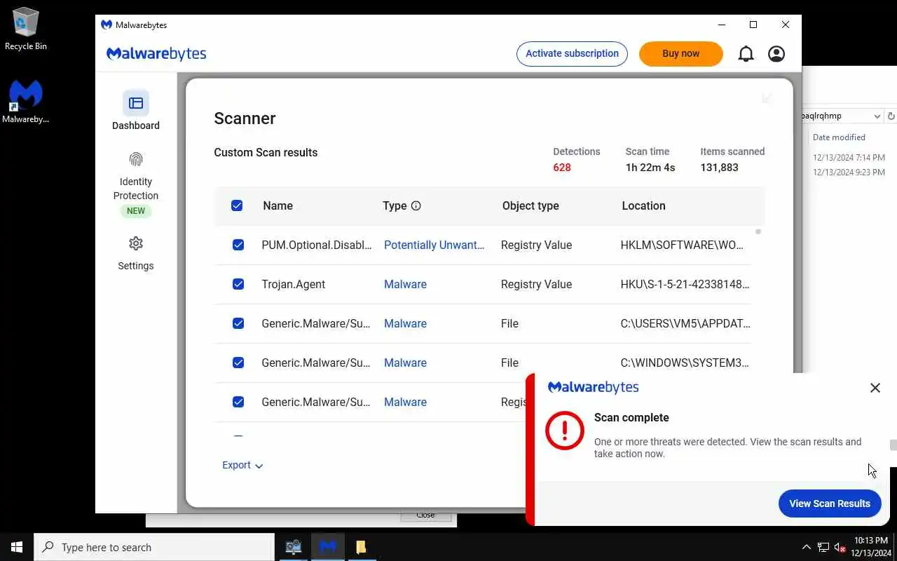Click the Explorer window scrollbar thumb
Screen dimensions: 897x561
pos(893,445)
